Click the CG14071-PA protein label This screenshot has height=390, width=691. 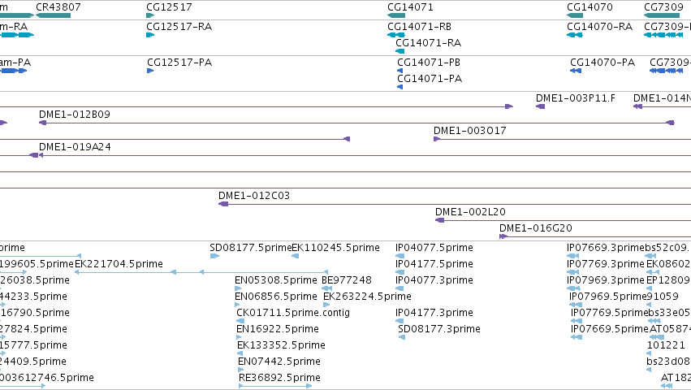[x=430, y=79]
